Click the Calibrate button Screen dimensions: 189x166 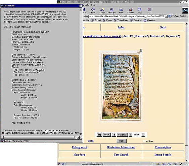click(x=122, y=135)
